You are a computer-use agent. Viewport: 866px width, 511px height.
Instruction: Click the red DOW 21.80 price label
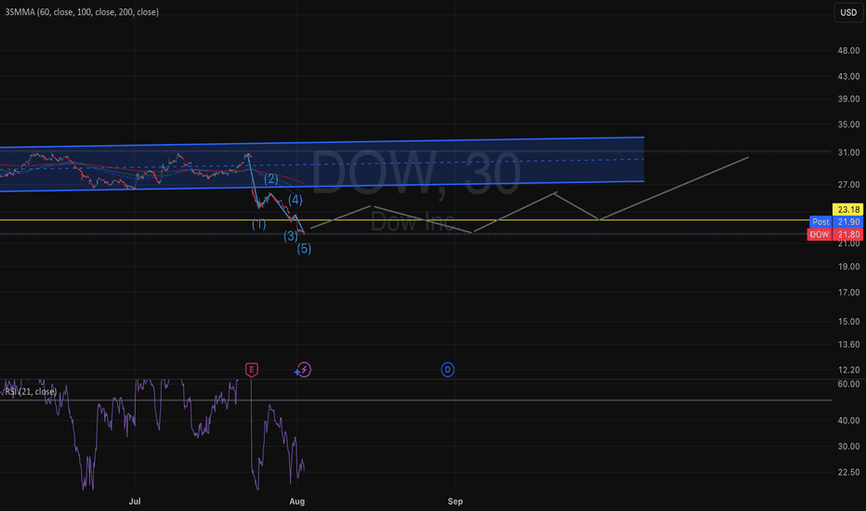[835, 234]
